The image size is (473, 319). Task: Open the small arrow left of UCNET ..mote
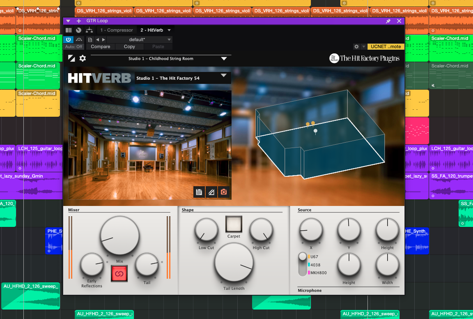[364, 46]
